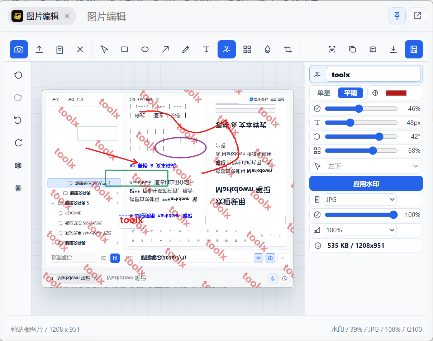Pick the ellipse shape tool
This screenshot has height=341, width=433.
coord(145,49)
